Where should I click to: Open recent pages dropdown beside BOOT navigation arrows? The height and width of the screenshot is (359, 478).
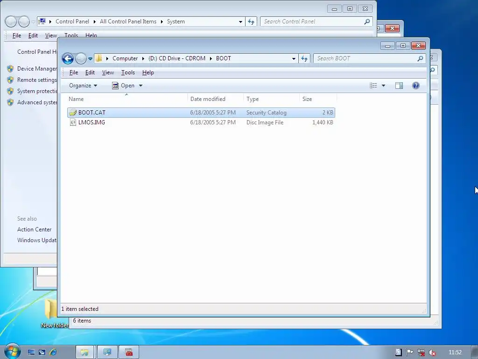click(90, 58)
